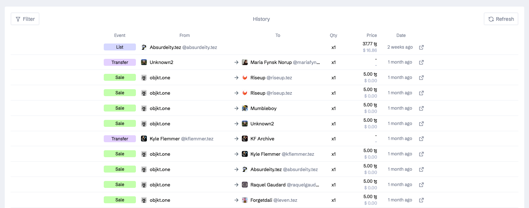Click Maria Fynsk Norup's avatar
The height and width of the screenshot is (208, 529).
tap(245, 62)
